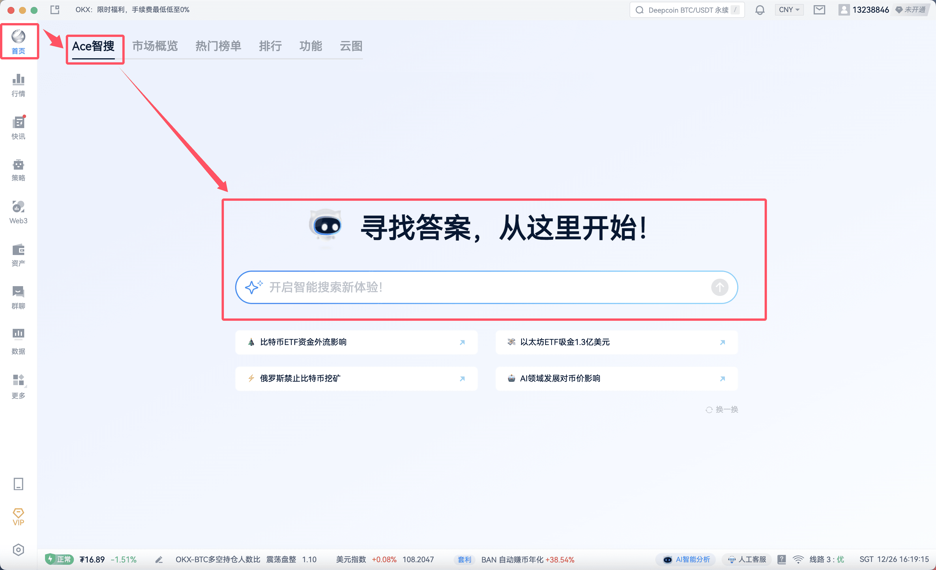
Task: Select the 比特币ETF资金外流影响 suggestion
Action: coord(356,342)
